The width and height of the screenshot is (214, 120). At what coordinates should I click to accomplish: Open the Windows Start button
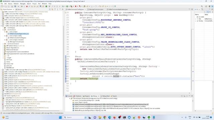[60, 117]
